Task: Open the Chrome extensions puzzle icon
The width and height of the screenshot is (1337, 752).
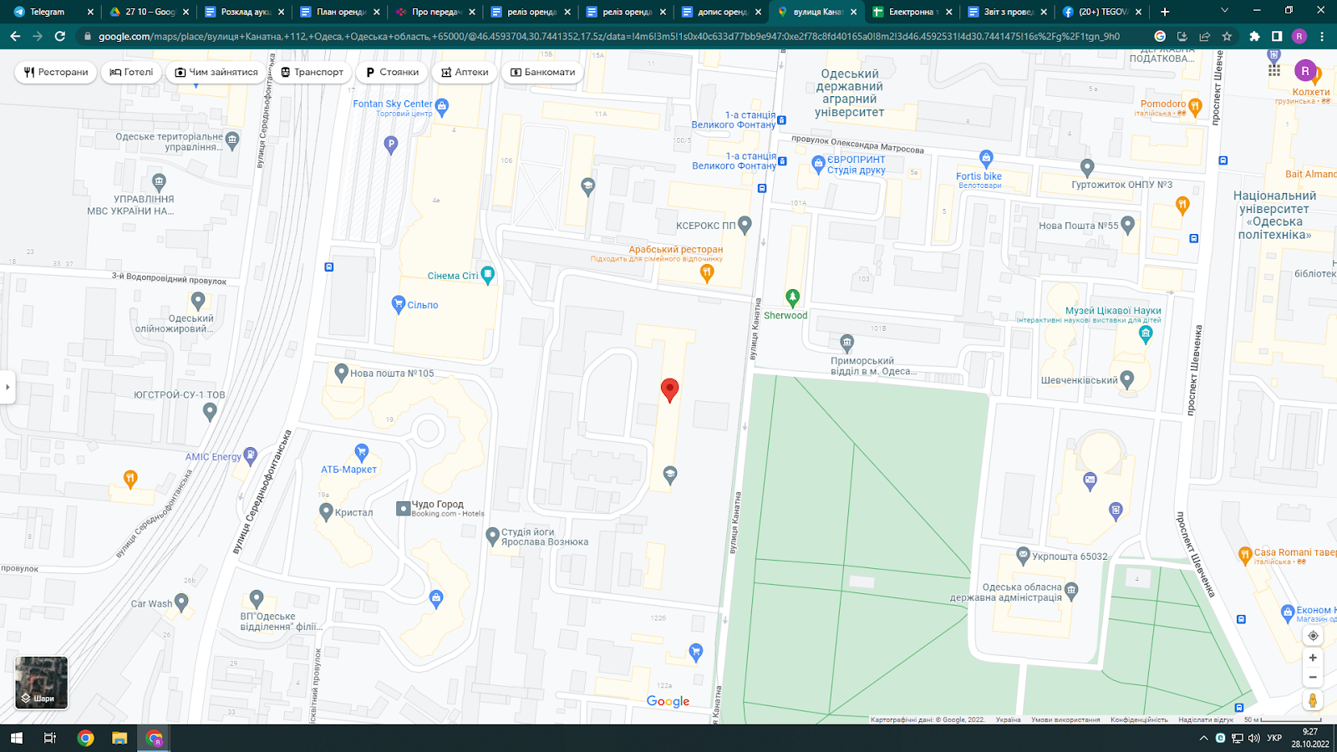Action: pyautogui.click(x=1254, y=36)
